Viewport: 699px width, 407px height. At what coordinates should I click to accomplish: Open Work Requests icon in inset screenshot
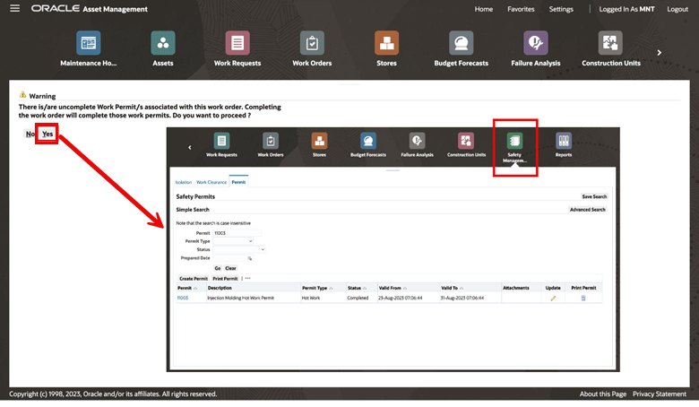221,141
